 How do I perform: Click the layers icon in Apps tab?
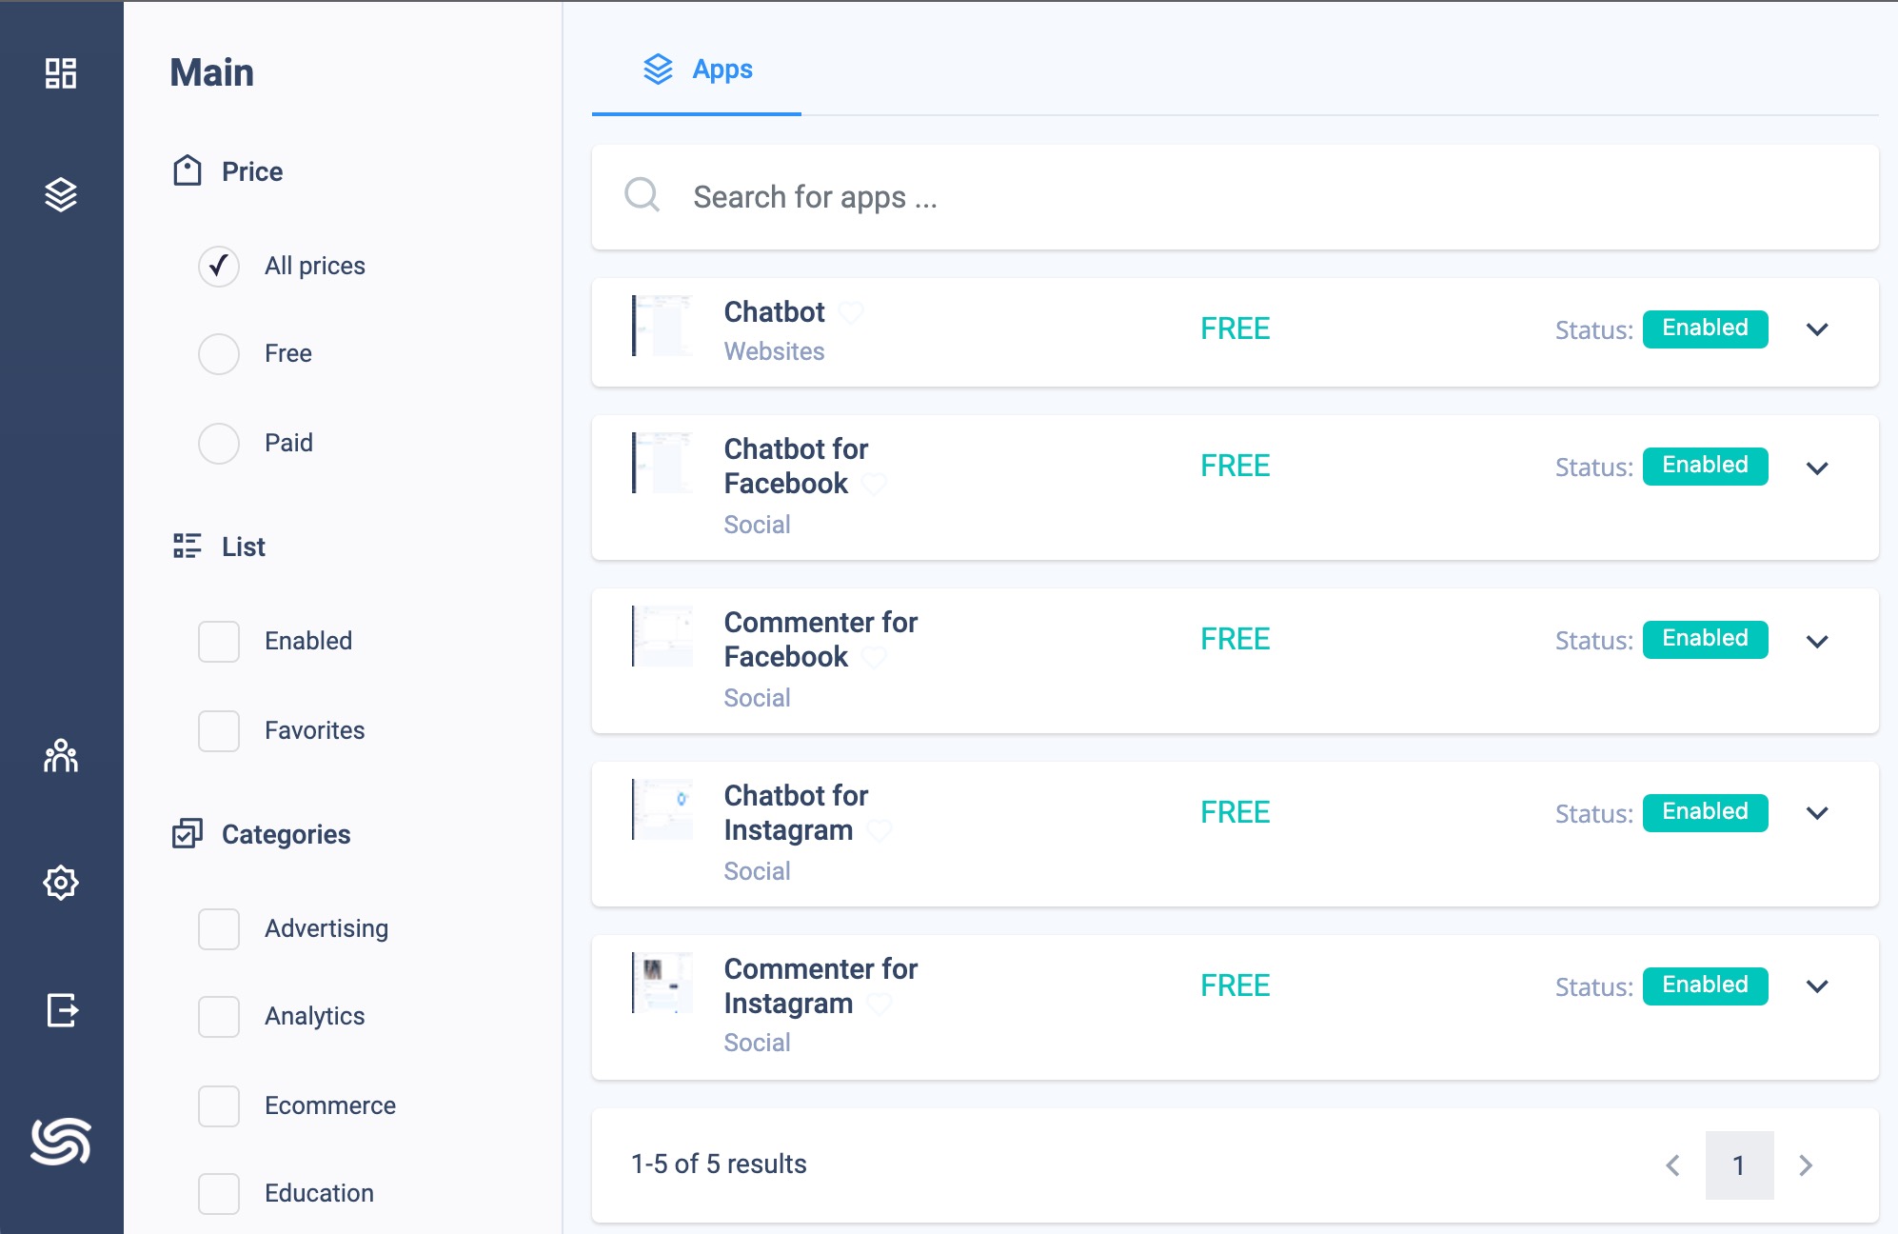[x=658, y=70]
